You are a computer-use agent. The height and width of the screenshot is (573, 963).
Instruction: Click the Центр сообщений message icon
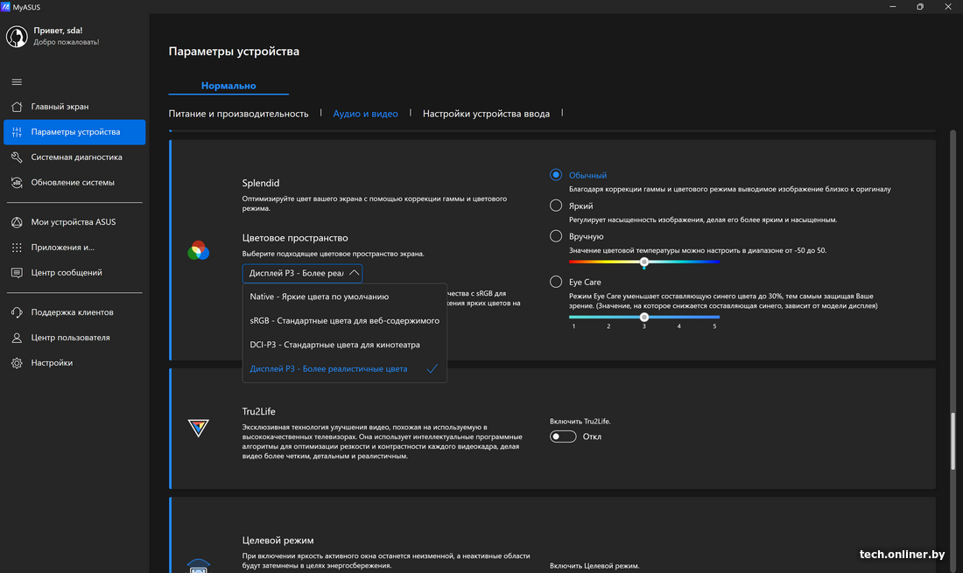[17, 273]
